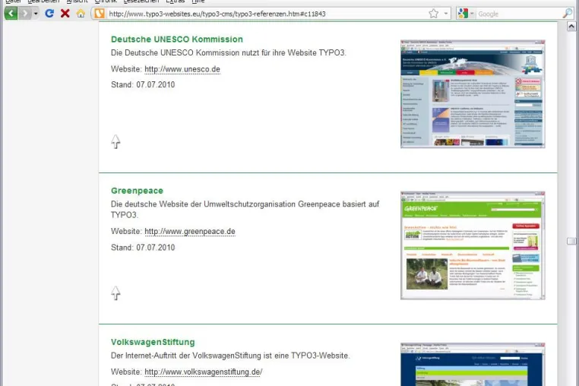Open the http://www.unesco.de link
This screenshot has width=579, height=386.
(x=182, y=69)
